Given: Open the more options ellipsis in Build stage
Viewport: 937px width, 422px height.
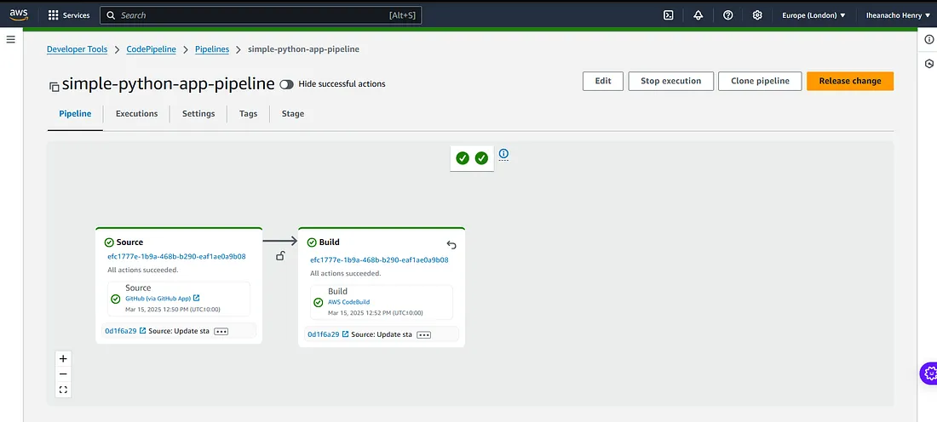Looking at the screenshot, I should 423,335.
